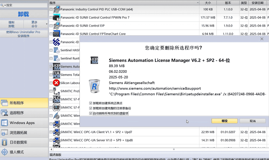Click the search magnifier icon
This screenshot has height=160, width=269.
tap(2, 5)
